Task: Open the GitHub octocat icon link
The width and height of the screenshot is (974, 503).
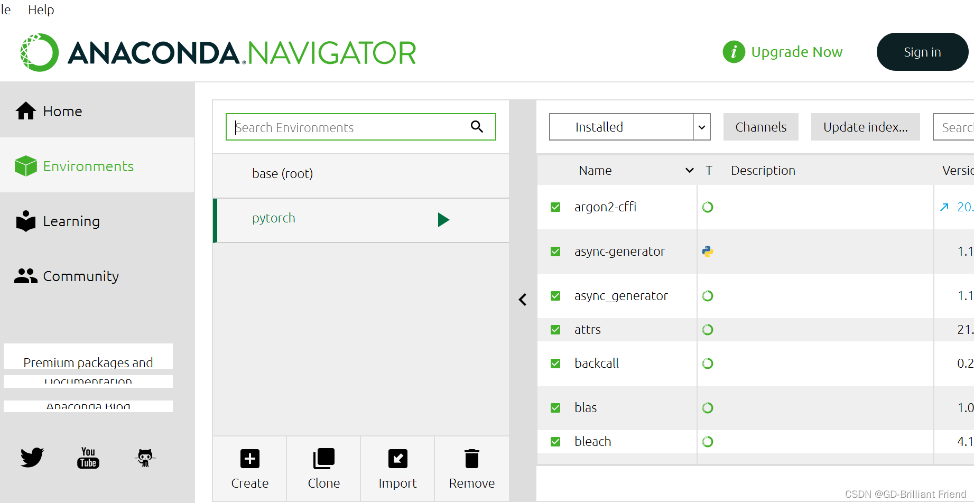Action: [145, 458]
